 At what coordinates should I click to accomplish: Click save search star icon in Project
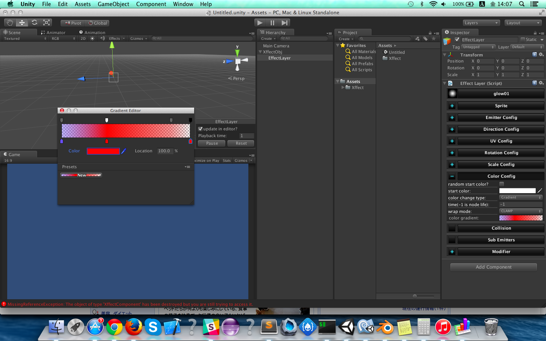(x=434, y=39)
